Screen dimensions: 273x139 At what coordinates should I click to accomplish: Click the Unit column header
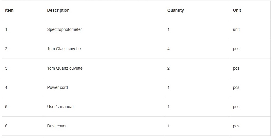(x=237, y=10)
